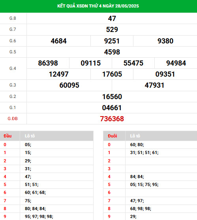197x220 pixels.
Task: Click G.4 number 86398
Action: [x=48, y=63]
